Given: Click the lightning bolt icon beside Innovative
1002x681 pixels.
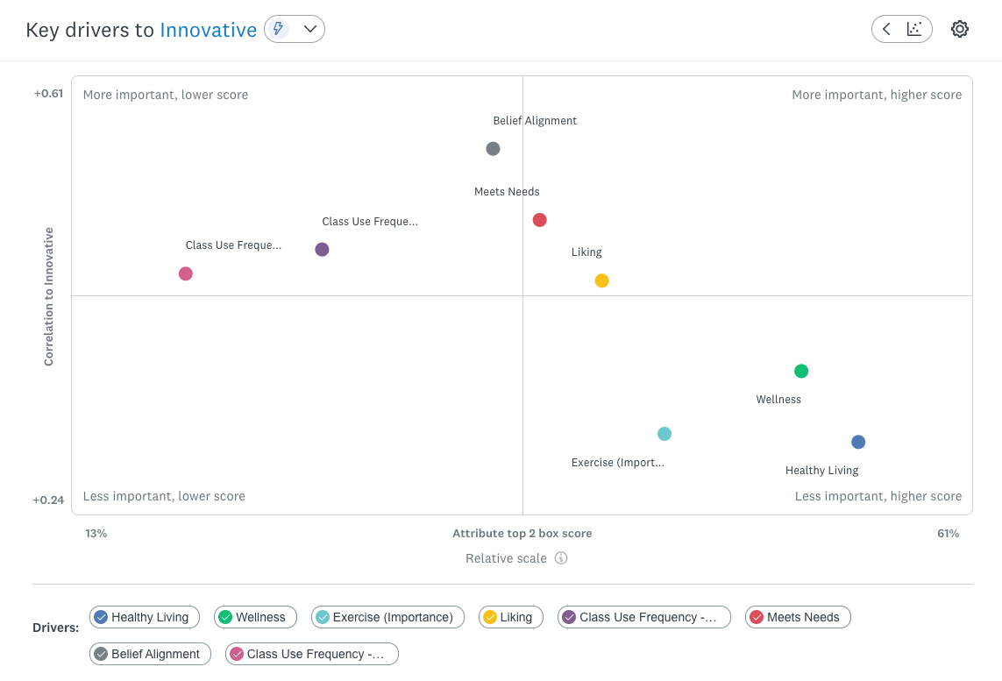Looking at the screenshot, I should tap(279, 28).
